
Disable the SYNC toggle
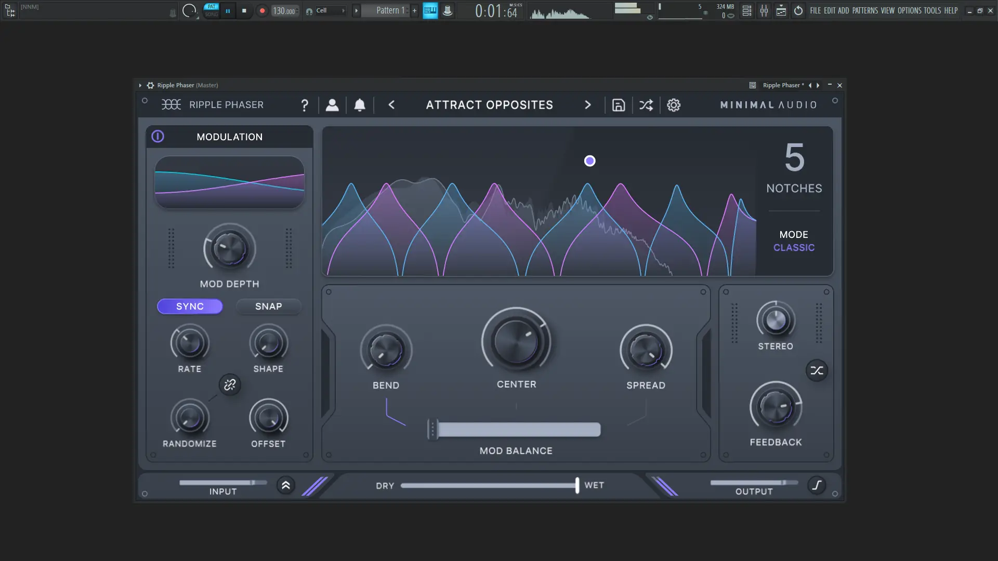coord(190,306)
